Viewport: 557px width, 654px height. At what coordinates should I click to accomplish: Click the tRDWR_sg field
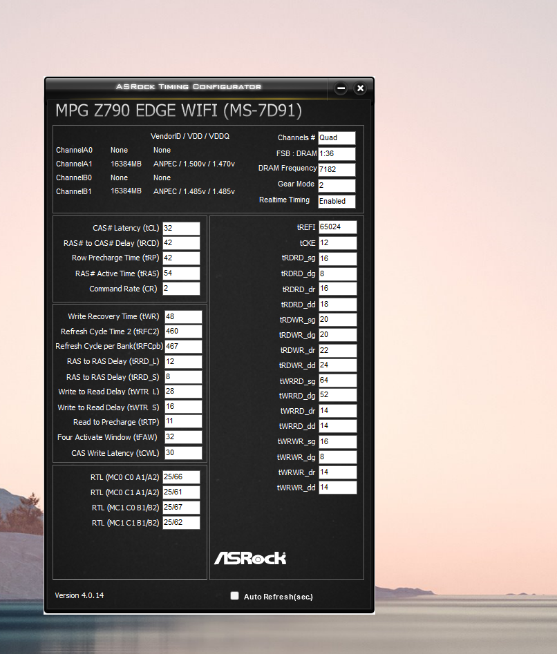(x=337, y=320)
